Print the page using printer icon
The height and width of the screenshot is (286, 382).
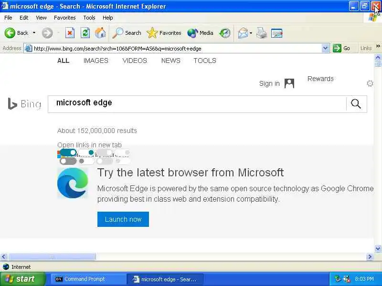coord(261,33)
